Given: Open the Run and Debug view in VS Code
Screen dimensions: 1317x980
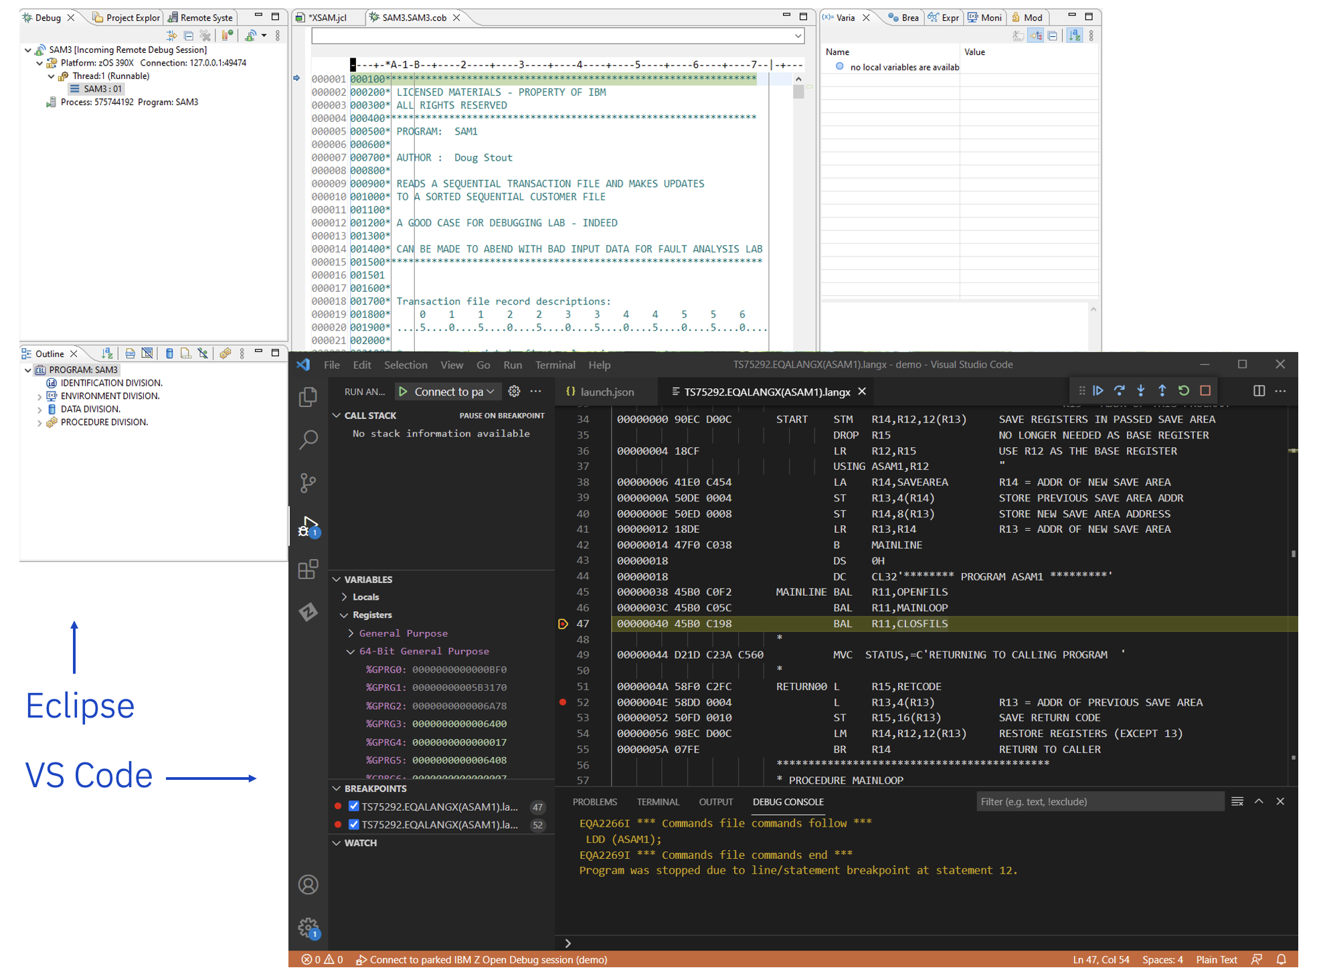Looking at the screenshot, I should coord(308,527).
